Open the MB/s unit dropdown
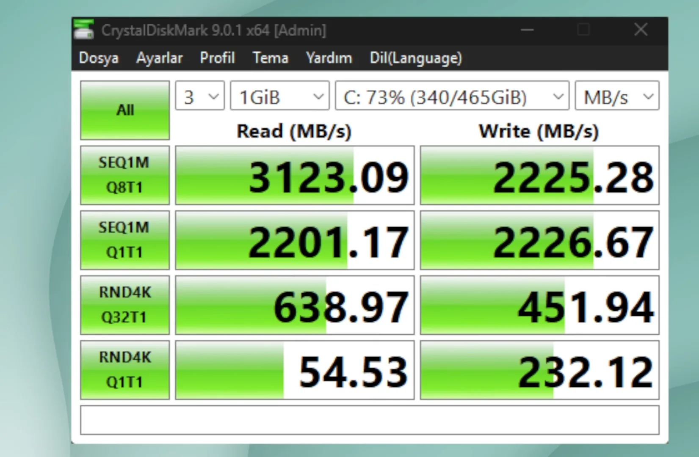Image resolution: width=699 pixels, height=457 pixels. click(617, 96)
